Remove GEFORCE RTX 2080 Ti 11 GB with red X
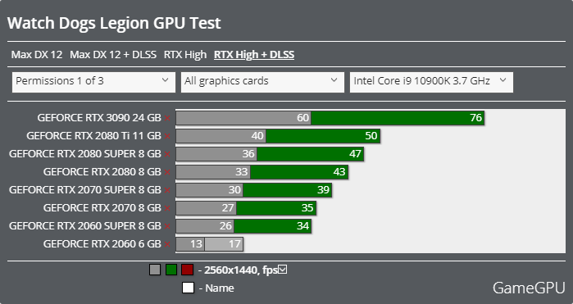573x304 pixels. (x=167, y=136)
